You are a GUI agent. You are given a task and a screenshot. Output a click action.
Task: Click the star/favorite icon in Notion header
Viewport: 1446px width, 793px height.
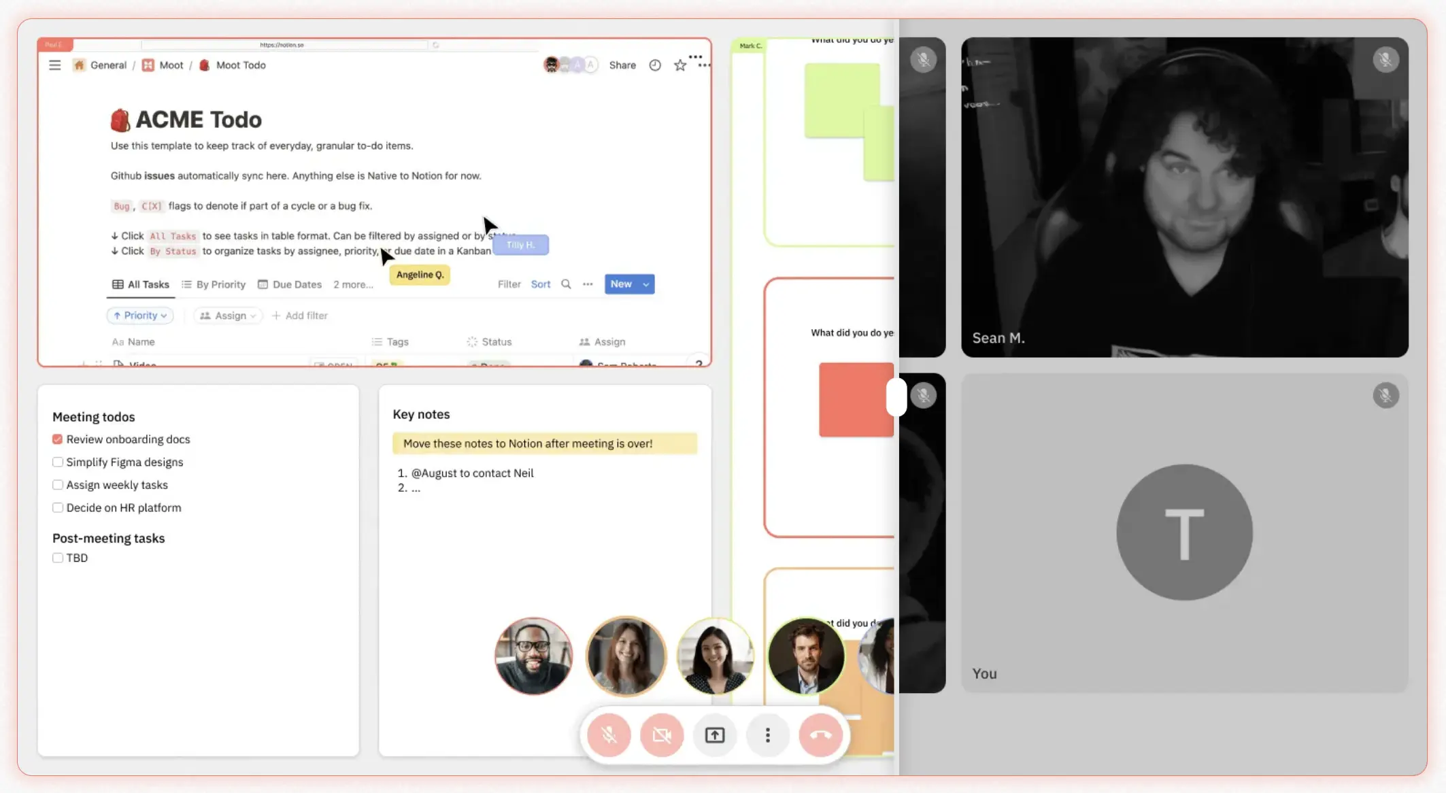click(679, 65)
